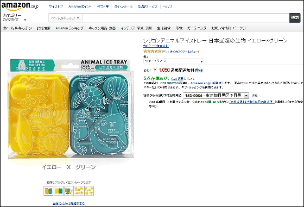Open the small popup arrow beside stars
The image size is (304, 207).
(x=164, y=52)
